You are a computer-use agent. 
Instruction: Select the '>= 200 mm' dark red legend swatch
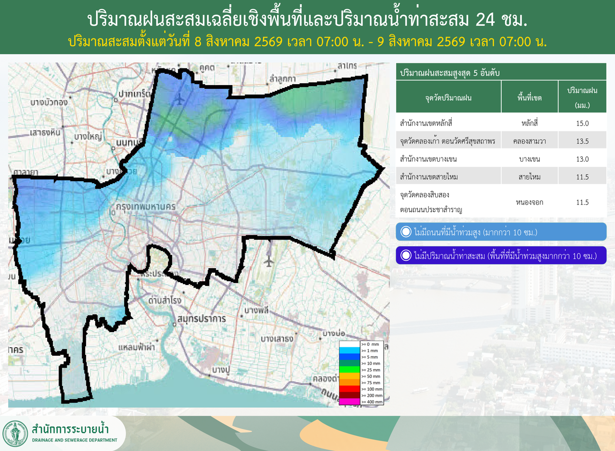349,395
